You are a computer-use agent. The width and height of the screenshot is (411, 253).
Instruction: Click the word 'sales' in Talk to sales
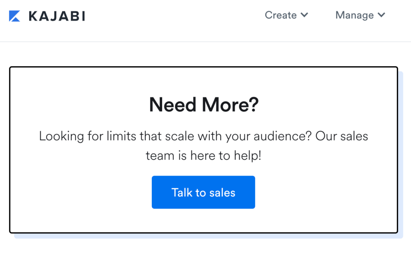[x=222, y=193]
